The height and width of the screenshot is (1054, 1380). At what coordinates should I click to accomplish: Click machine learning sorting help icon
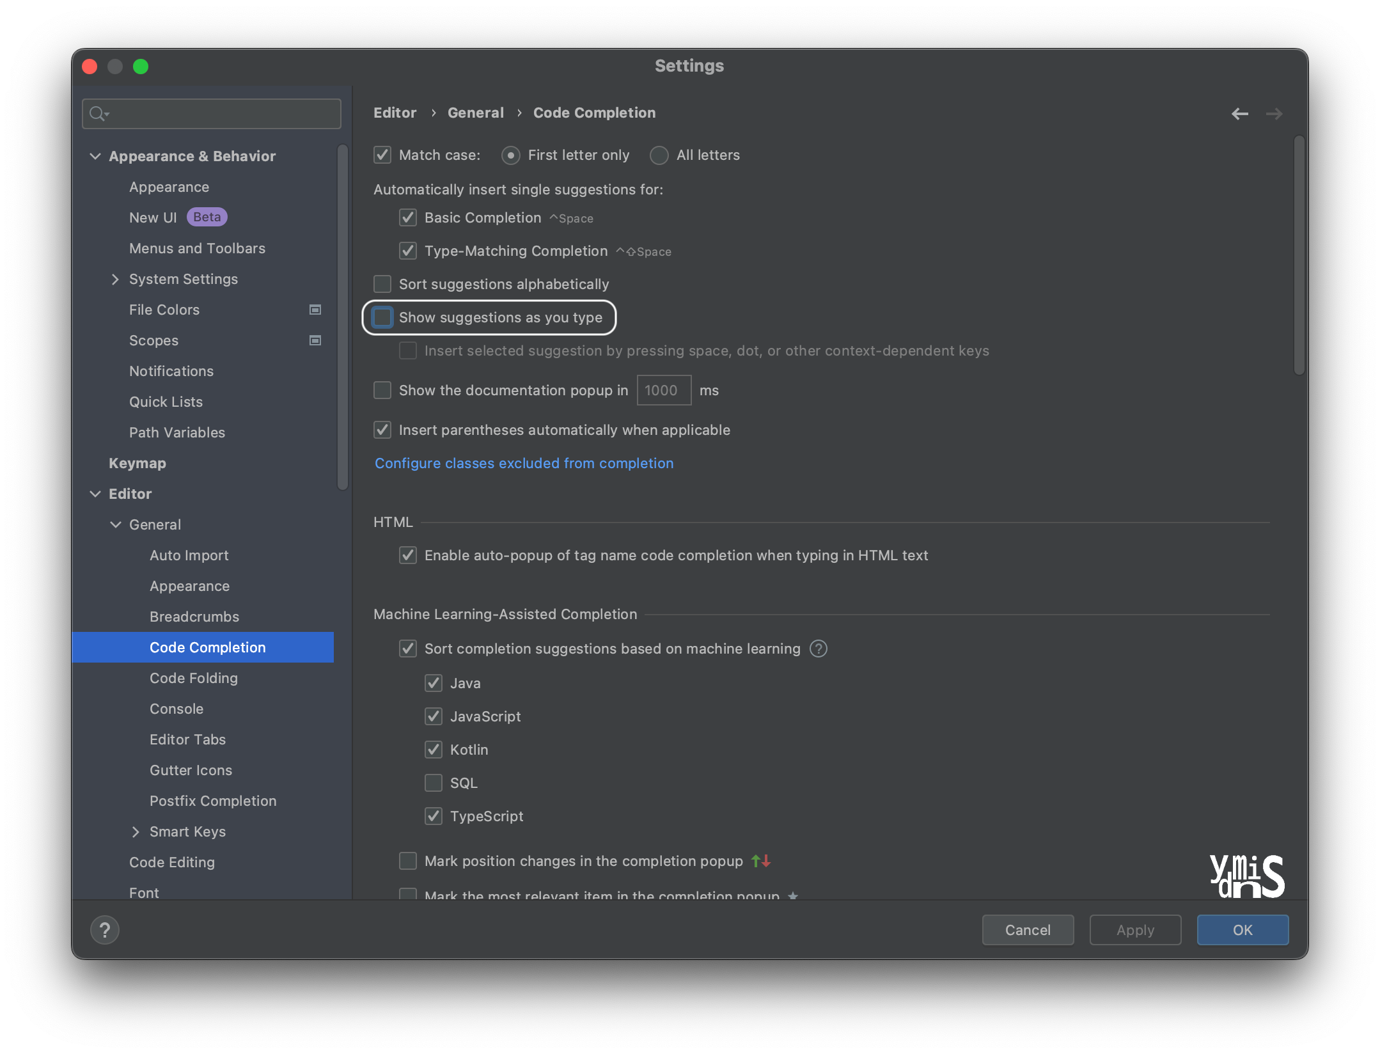pos(819,649)
